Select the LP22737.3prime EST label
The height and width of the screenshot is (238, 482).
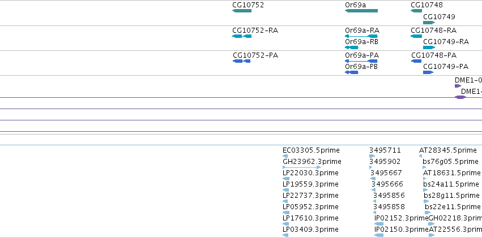(x=310, y=196)
